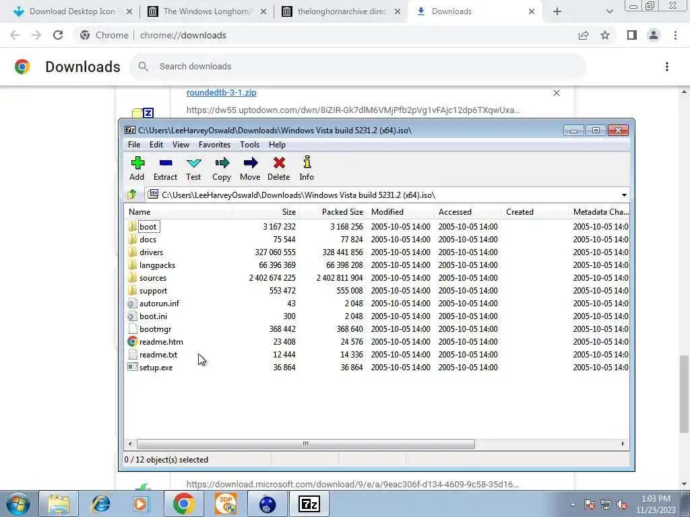Viewport: 690px width, 517px height.
Task: Click Chrome reload page icon
Action: tap(58, 35)
